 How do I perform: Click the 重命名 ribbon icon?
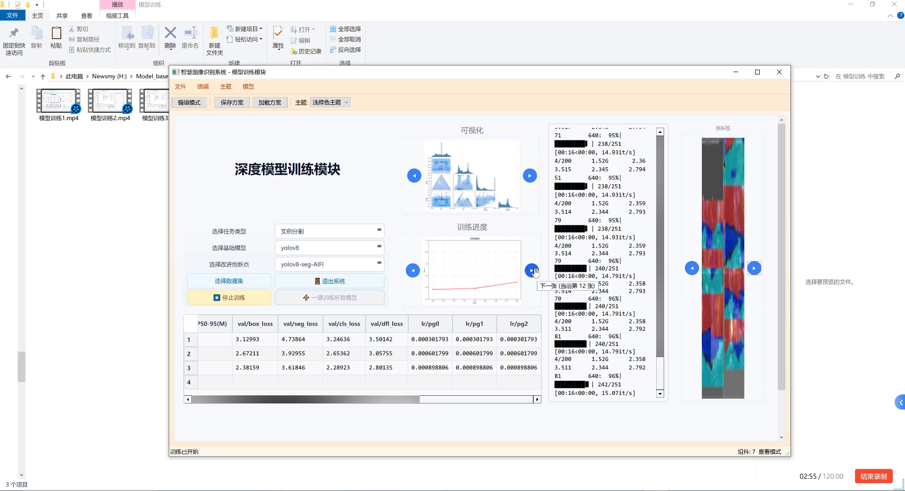coord(190,33)
